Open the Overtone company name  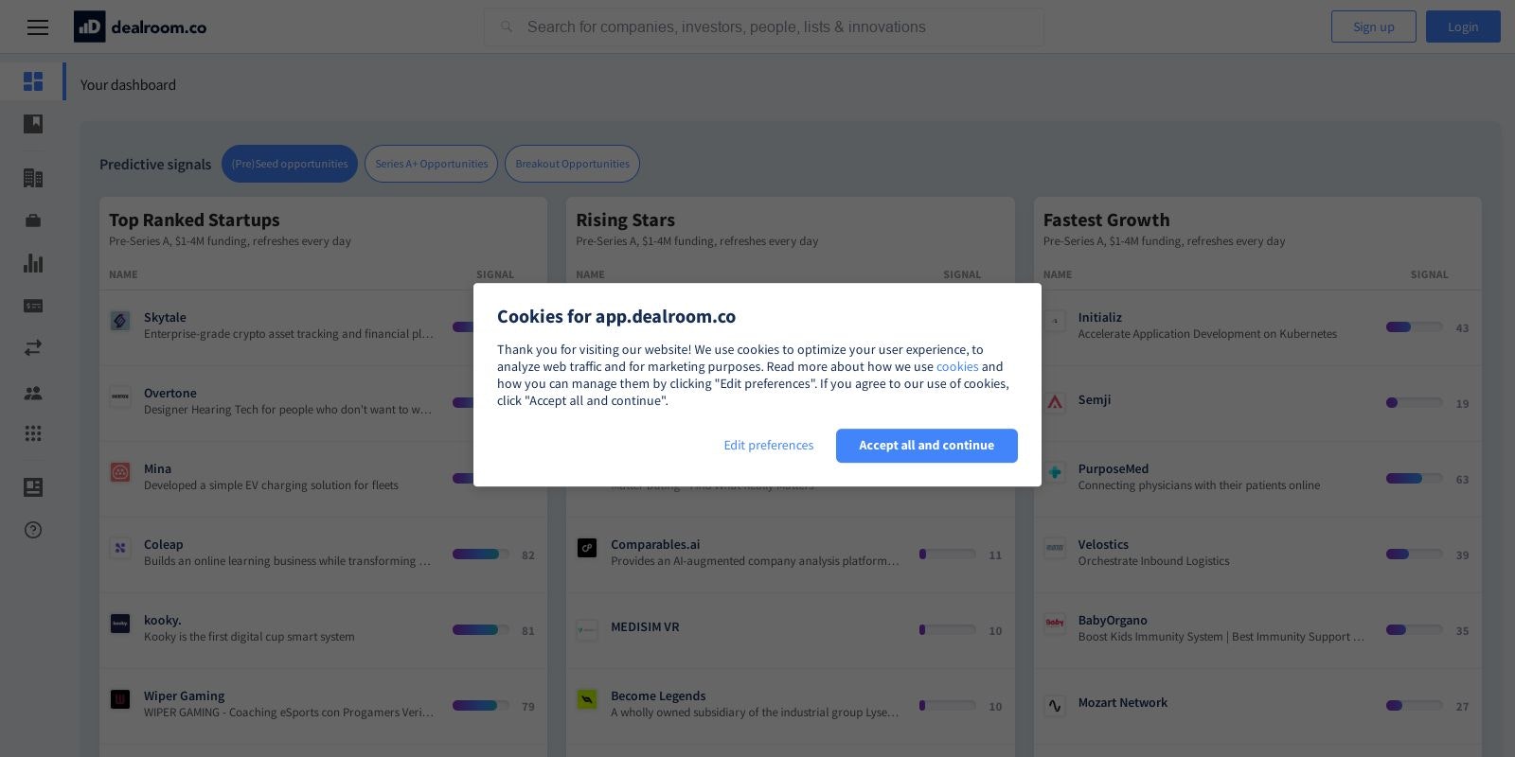point(170,394)
